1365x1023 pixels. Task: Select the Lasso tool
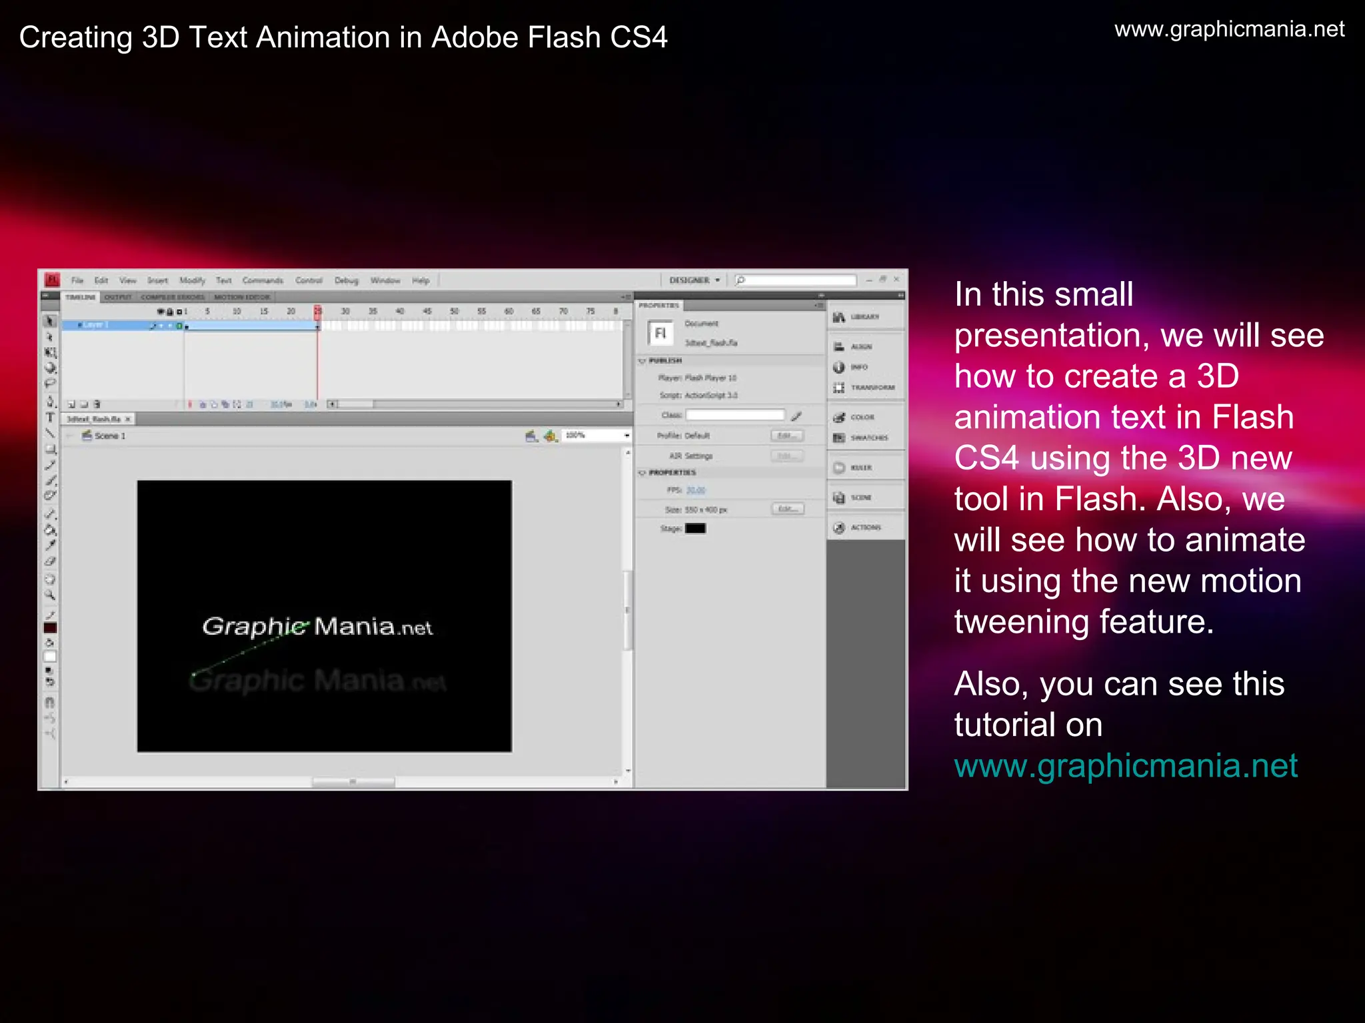[x=50, y=383]
